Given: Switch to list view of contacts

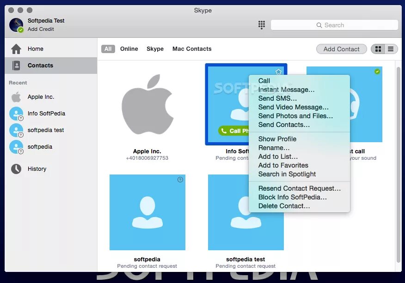Looking at the screenshot, I should (x=391, y=49).
